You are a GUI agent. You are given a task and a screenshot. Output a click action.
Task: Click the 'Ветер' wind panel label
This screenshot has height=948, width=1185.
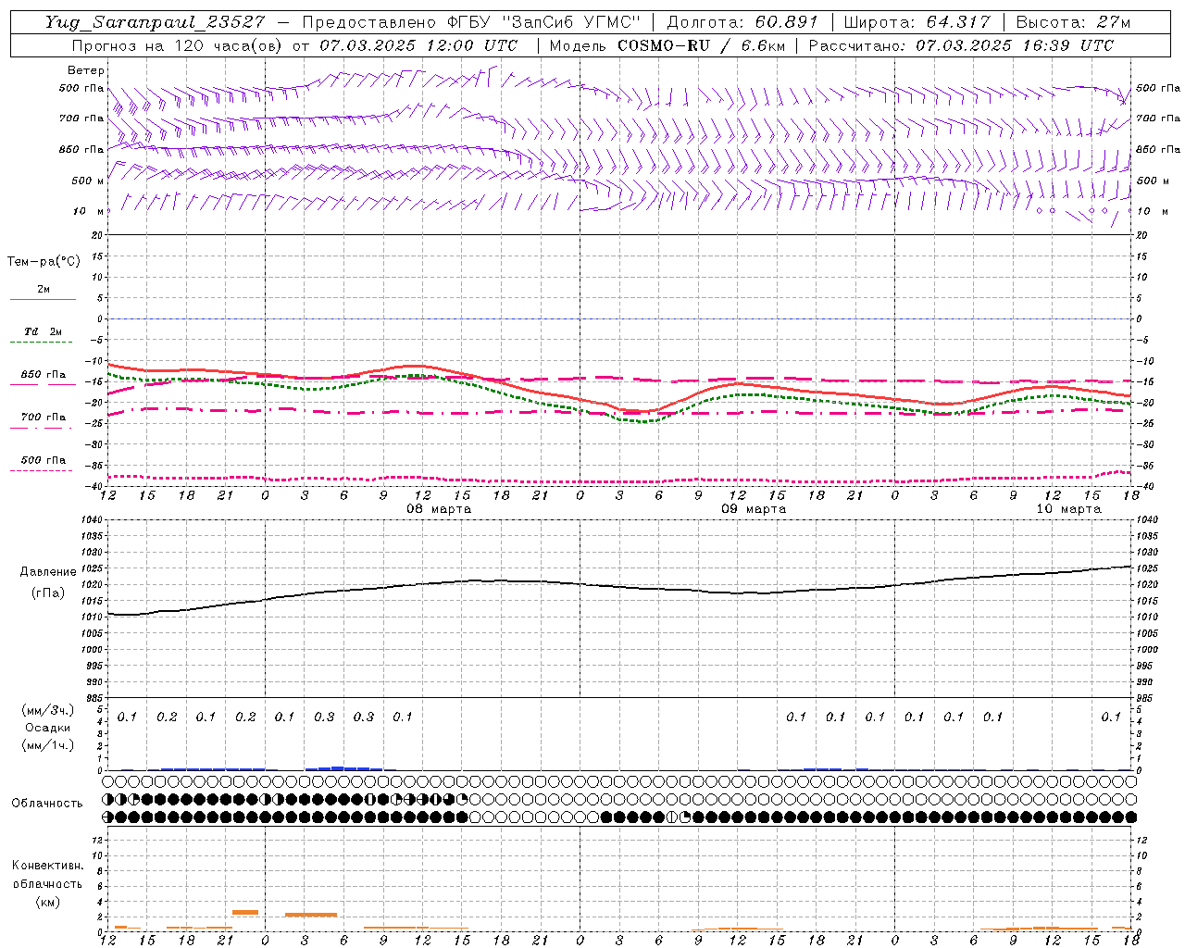[x=86, y=70]
